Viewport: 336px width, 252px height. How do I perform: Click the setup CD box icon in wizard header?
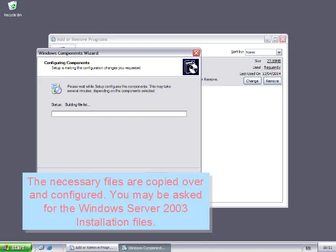[x=191, y=67]
